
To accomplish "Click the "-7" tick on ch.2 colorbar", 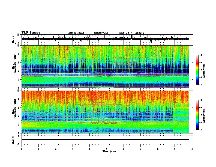I will 201,130.
